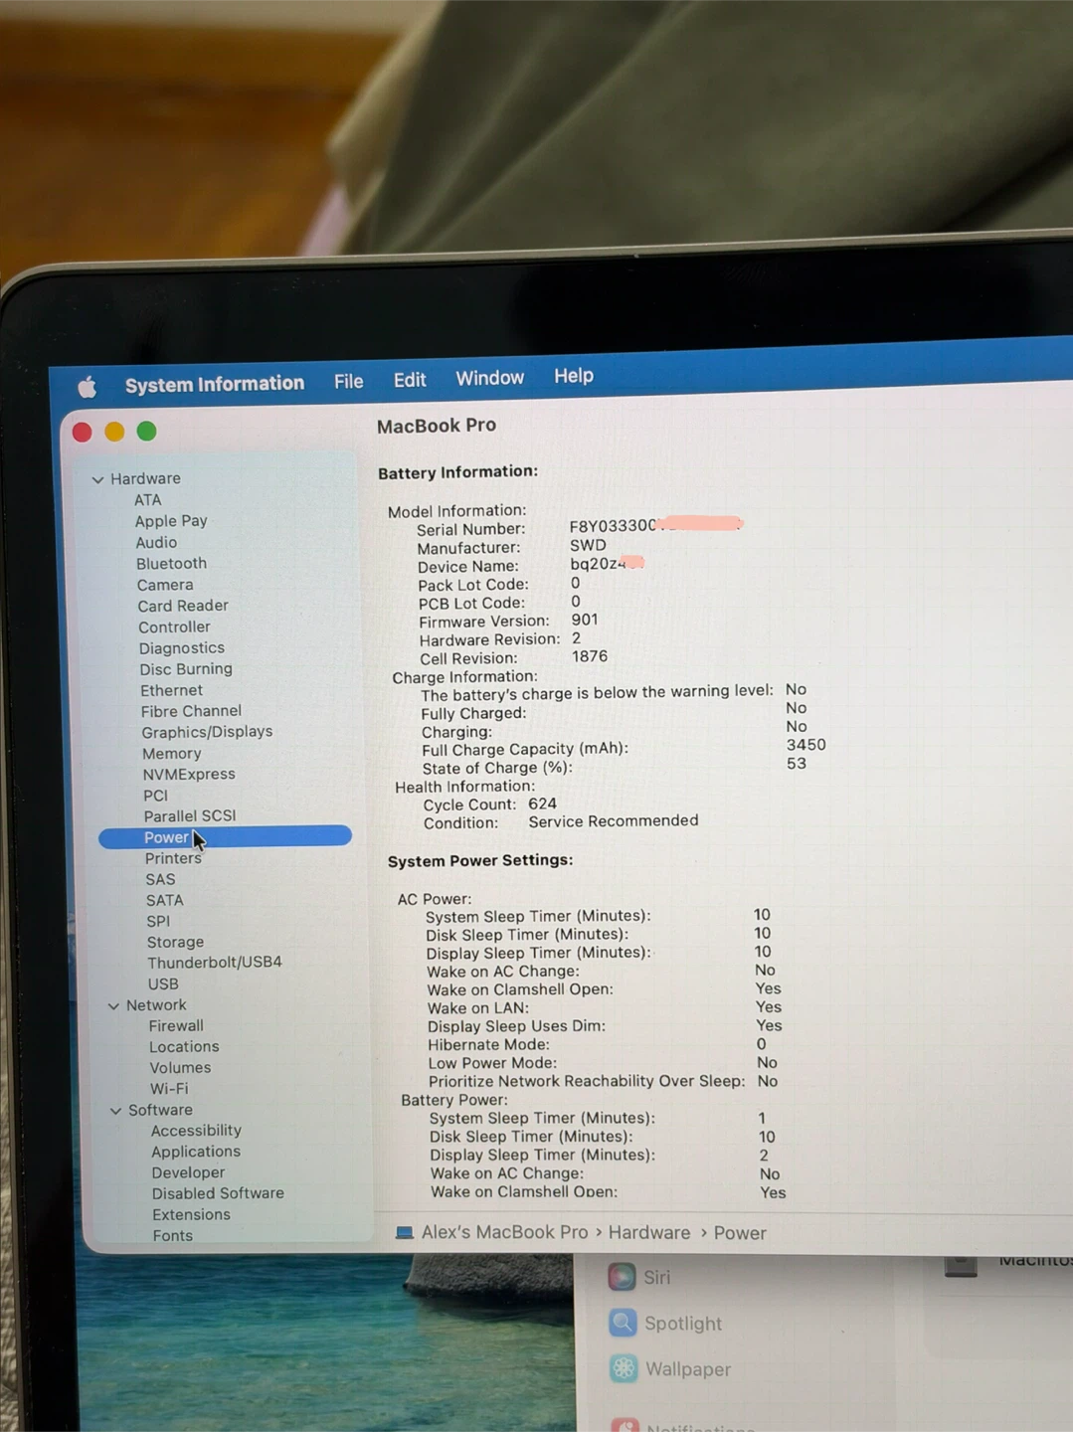This screenshot has width=1073, height=1432.
Task: Collapse the Software section chevron
Action: pyautogui.click(x=115, y=1111)
